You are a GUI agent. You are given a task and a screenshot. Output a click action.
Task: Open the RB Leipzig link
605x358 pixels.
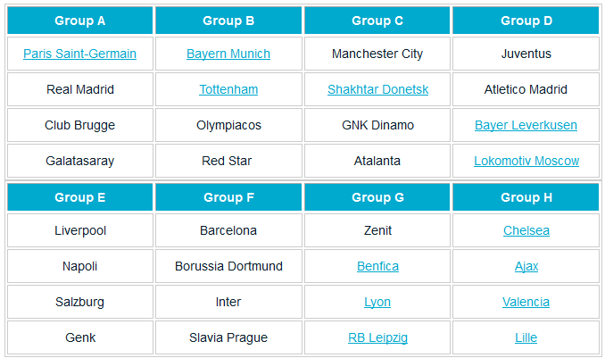tap(377, 338)
